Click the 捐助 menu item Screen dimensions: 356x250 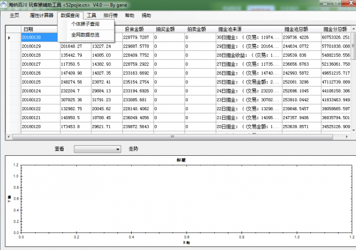coord(147,15)
